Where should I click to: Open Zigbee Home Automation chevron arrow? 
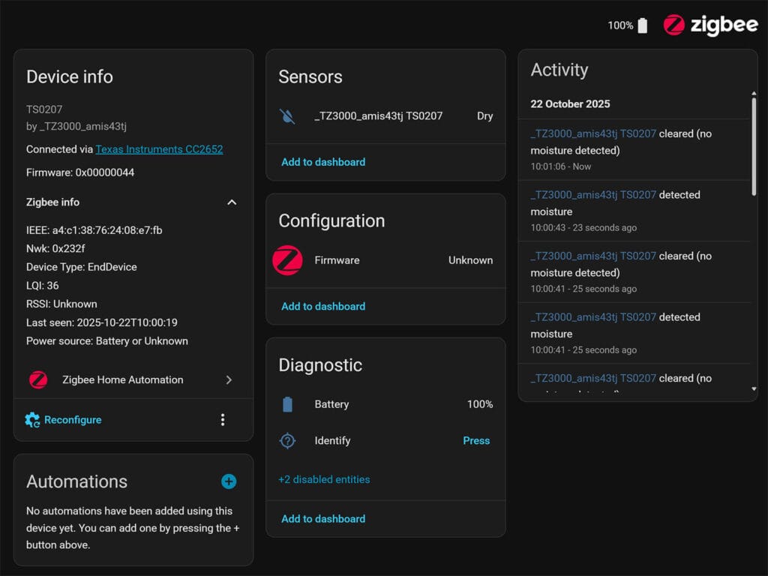[229, 379]
